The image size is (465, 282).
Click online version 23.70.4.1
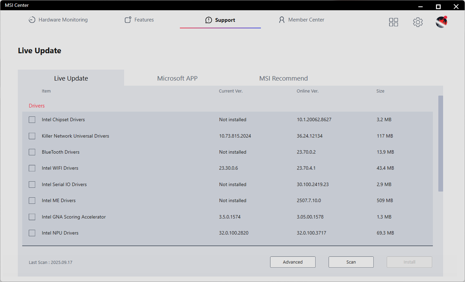(306, 168)
